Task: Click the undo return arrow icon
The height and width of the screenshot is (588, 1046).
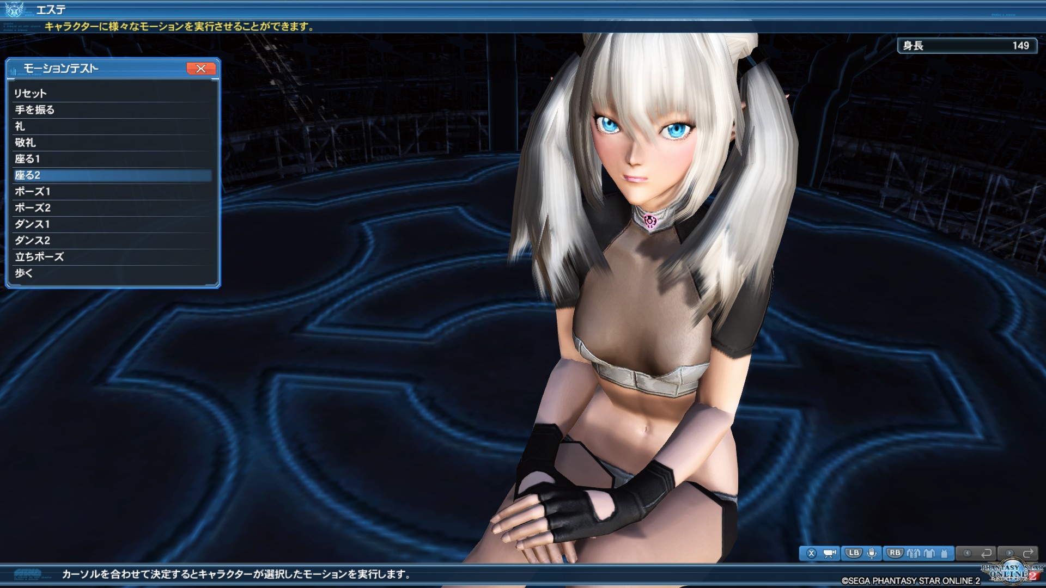Action: pyautogui.click(x=986, y=553)
